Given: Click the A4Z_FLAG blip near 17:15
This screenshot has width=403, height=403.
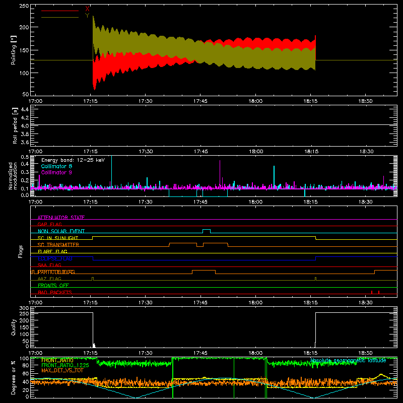Looking at the screenshot, I should click(x=93, y=279).
